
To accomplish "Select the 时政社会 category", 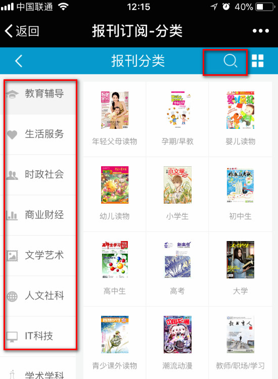I will (x=39, y=175).
